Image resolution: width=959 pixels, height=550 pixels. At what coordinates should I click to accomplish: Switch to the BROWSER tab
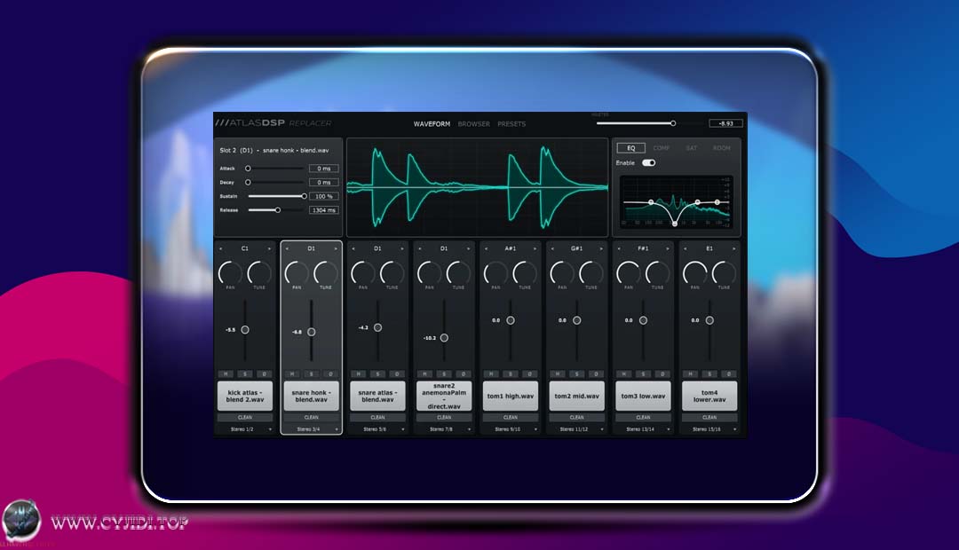click(474, 124)
